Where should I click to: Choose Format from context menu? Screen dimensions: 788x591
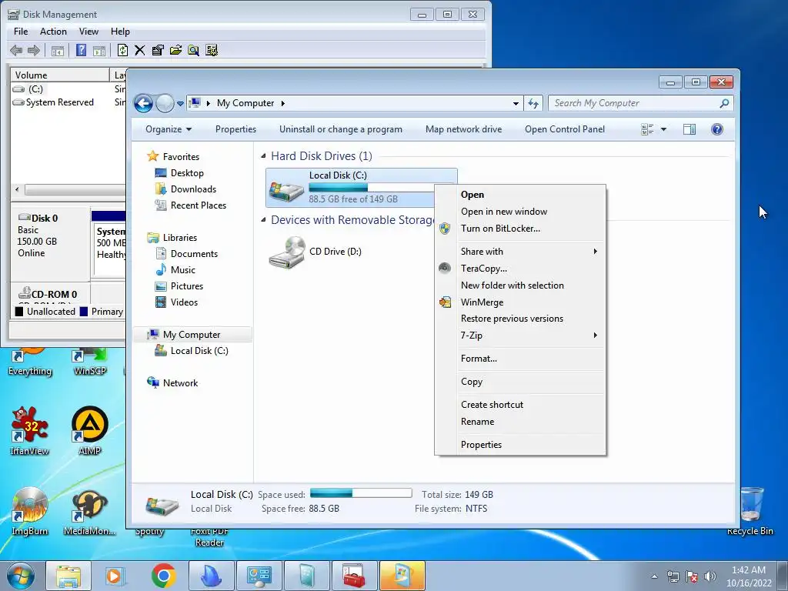click(521, 359)
